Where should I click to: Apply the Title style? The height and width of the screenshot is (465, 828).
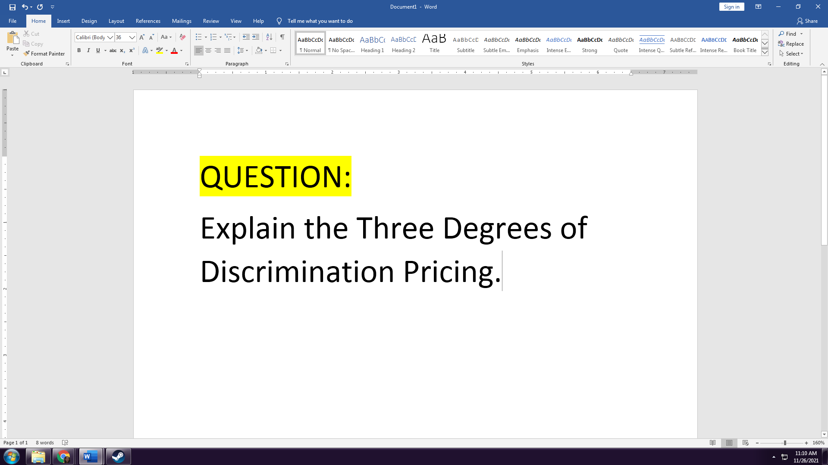(434, 43)
